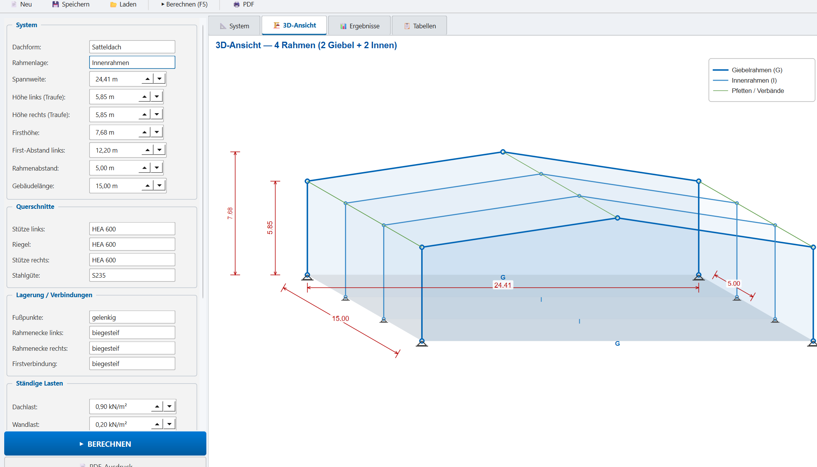Increase Gebäudelänge with the up arrow
Image resolution: width=817 pixels, height=467 pixels.
tap(147, 185)
